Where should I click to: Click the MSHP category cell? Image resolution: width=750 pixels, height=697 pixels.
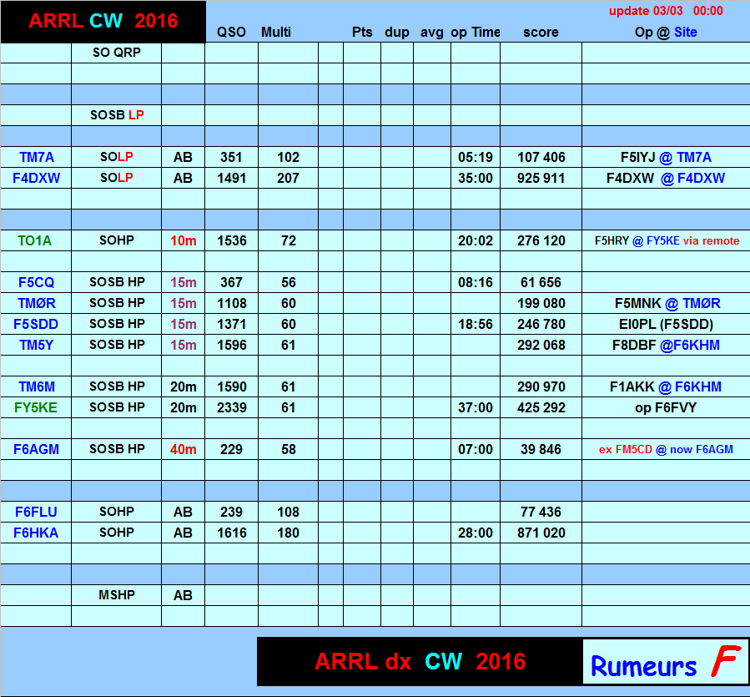coord(116,595)
